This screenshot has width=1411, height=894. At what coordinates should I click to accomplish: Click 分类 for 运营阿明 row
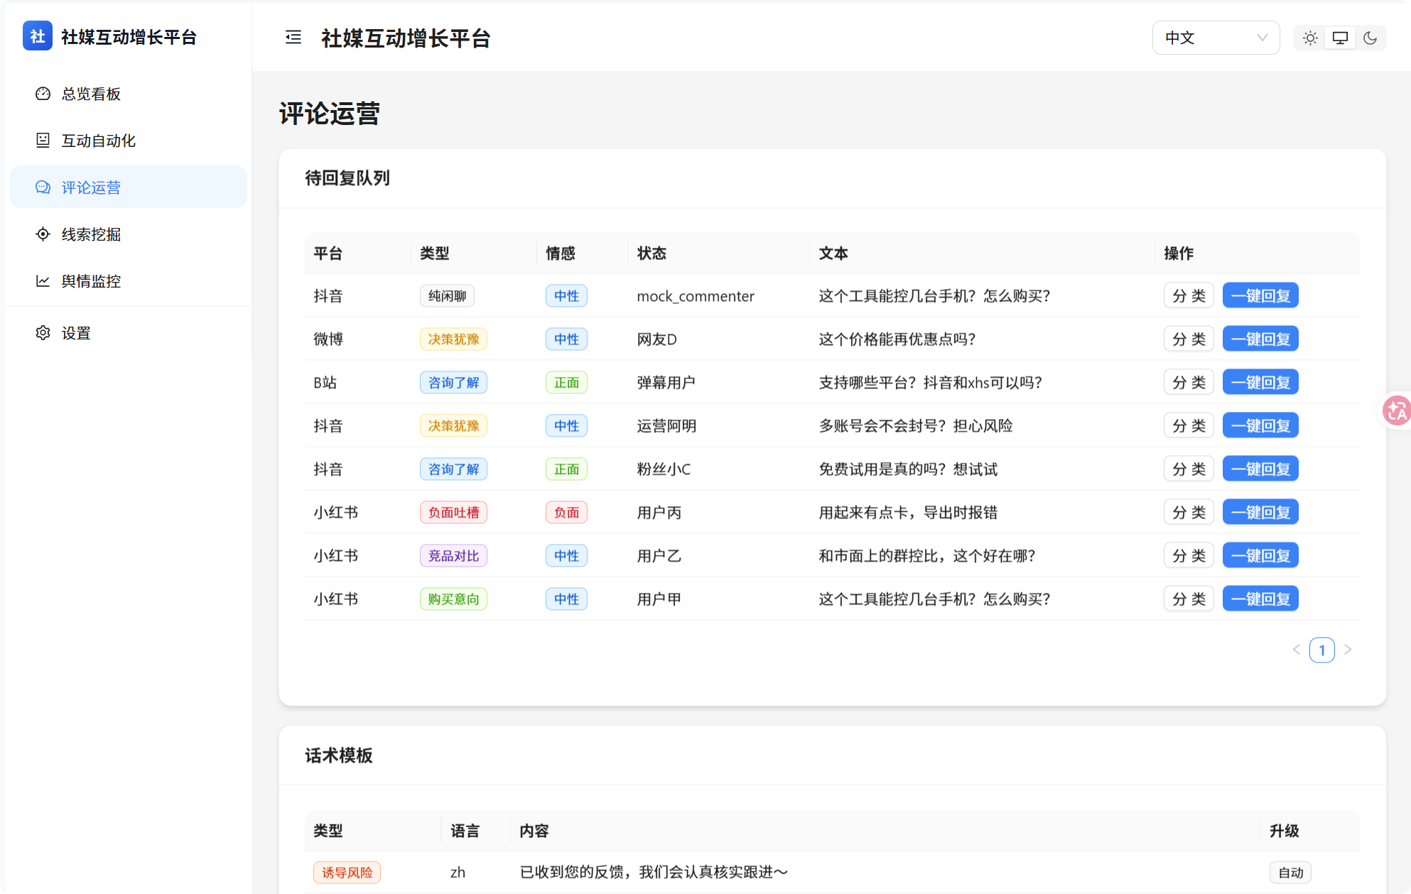1189,426
